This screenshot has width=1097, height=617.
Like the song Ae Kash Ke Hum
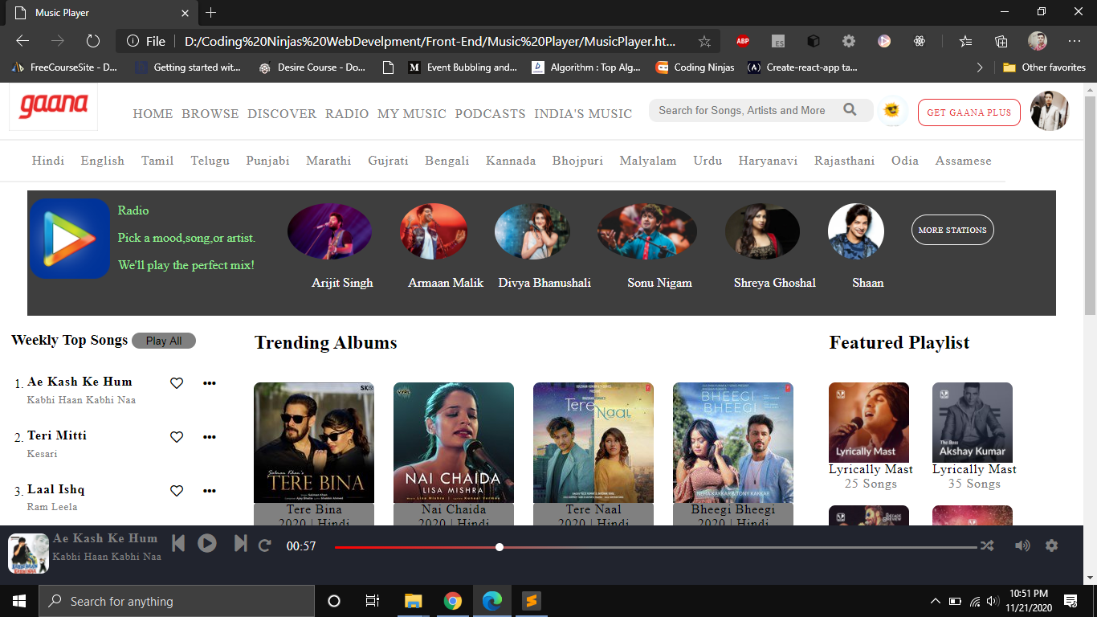click(177, 383)
